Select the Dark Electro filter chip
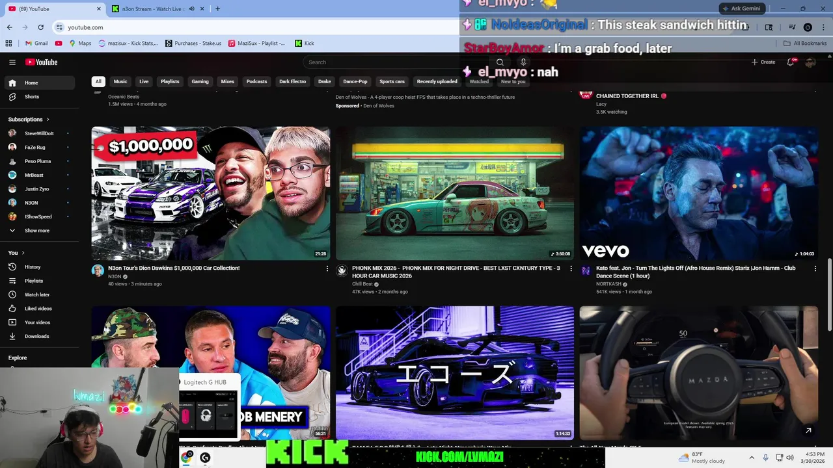The height and width of the screenshot is (468, 833). tap(293, 82)
